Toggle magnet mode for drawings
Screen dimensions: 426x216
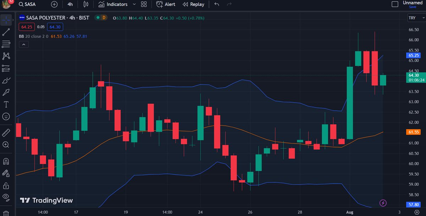6,161
